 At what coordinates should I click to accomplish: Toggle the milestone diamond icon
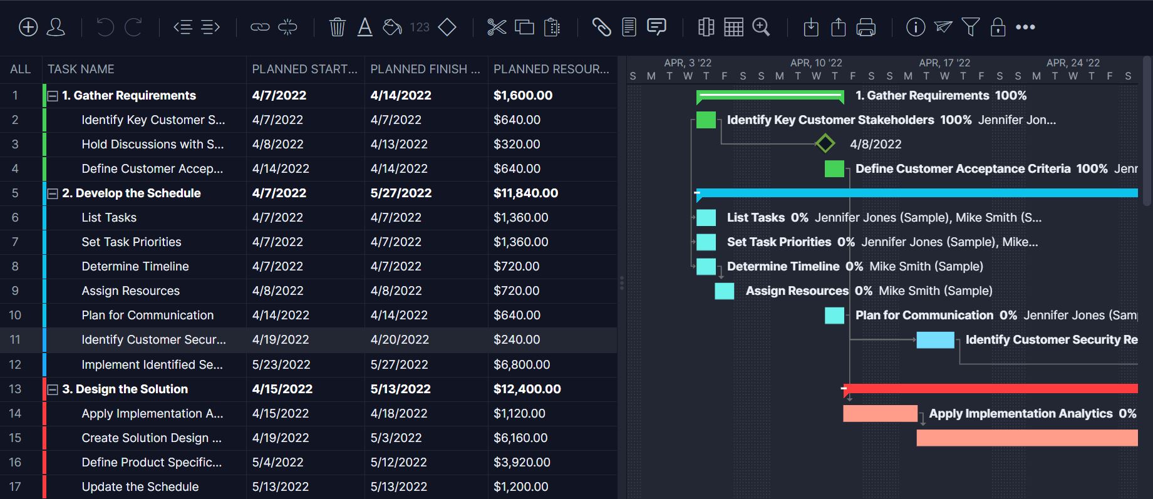pyautogui.click(x=447, y=27)
